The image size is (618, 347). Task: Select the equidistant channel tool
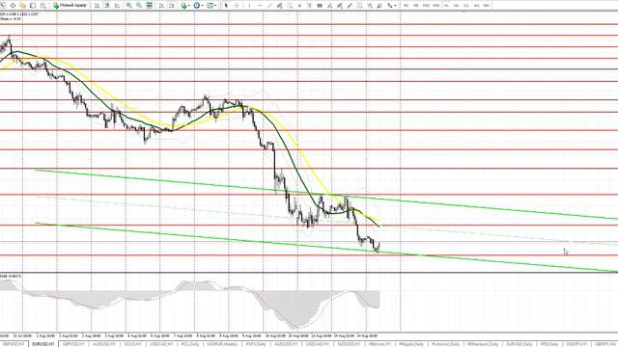pos(279,6)
